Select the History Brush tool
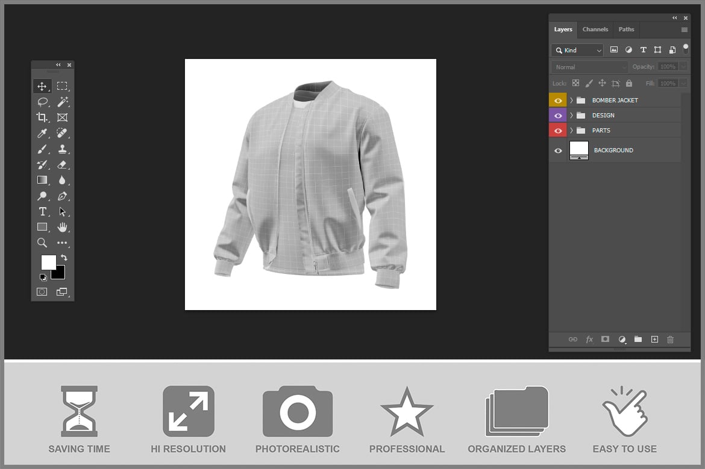Viewport: 705px width, 469px height. tap(42, 164)
